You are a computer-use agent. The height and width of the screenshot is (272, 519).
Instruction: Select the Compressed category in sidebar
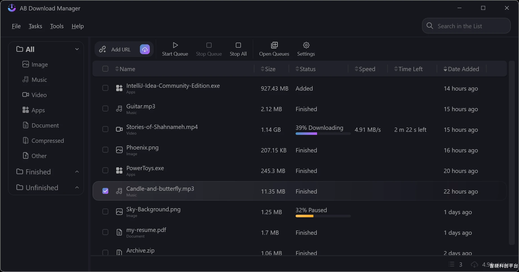click(x=47, y=141)
